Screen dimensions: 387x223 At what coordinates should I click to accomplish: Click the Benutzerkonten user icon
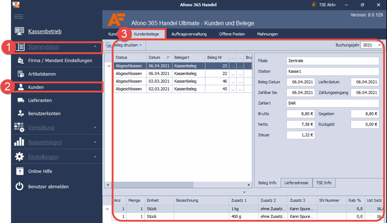21,113
